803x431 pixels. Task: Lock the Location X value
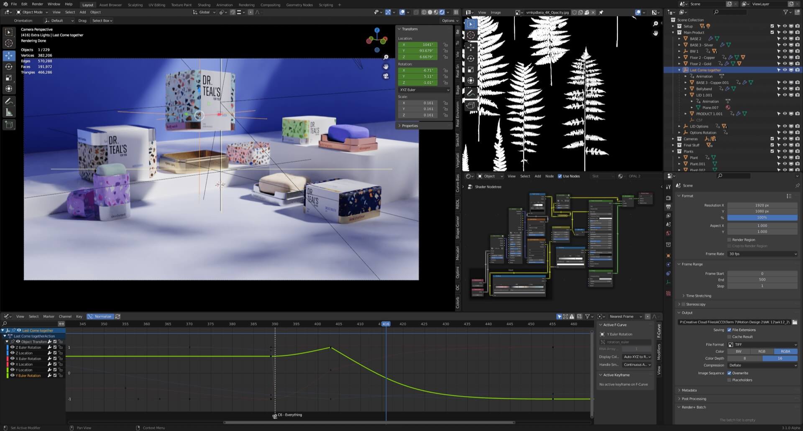click(445, 45)
